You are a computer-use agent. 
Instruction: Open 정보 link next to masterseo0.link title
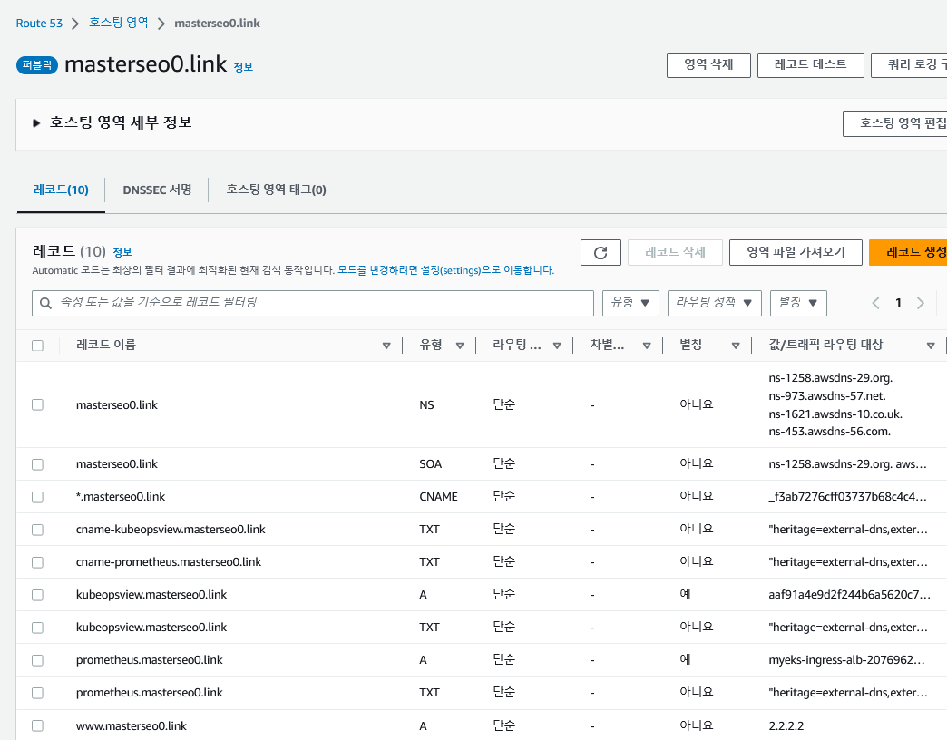[243, 68]
